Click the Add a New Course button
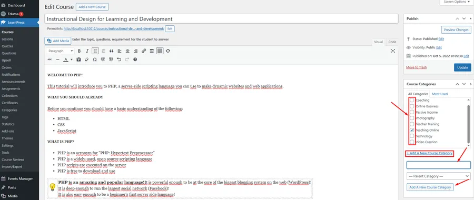Image resolution: width=474 pixels, height=200 pixels. tap(92, 7)
